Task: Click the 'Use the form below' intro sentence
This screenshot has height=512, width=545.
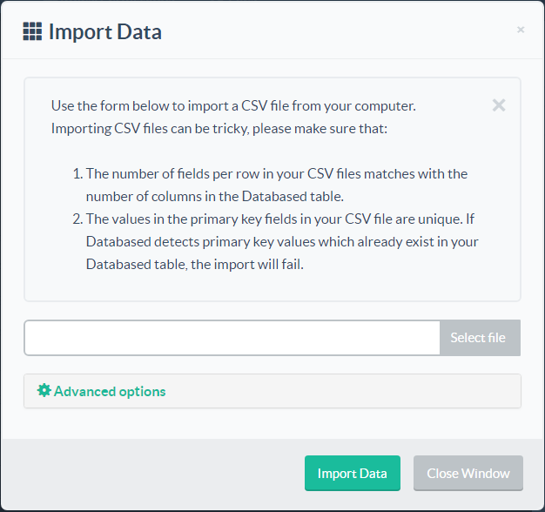Action: tap(233, 105)
